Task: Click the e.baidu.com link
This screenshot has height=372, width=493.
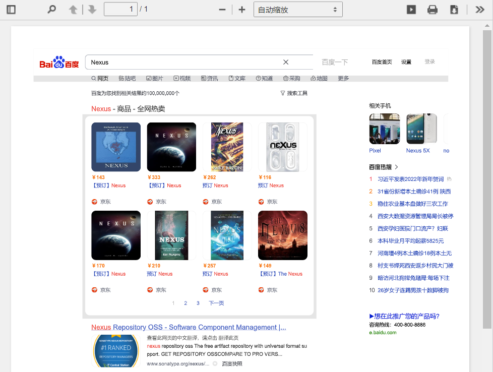Action: coord(383,333)
